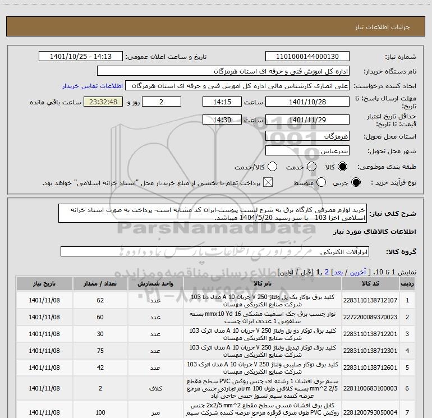Select the کالا radio button
The image size is (432, 418).
tap(342, 167)
